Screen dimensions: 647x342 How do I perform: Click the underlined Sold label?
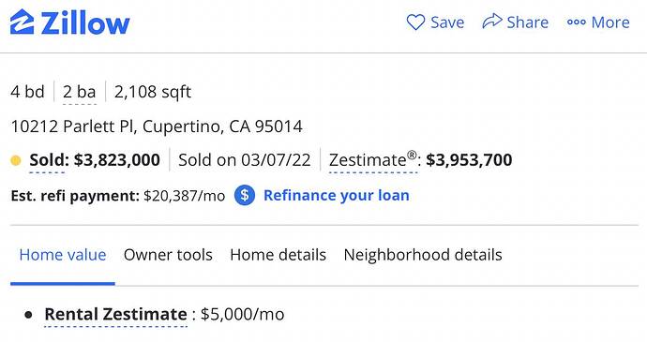pos(47,160)
